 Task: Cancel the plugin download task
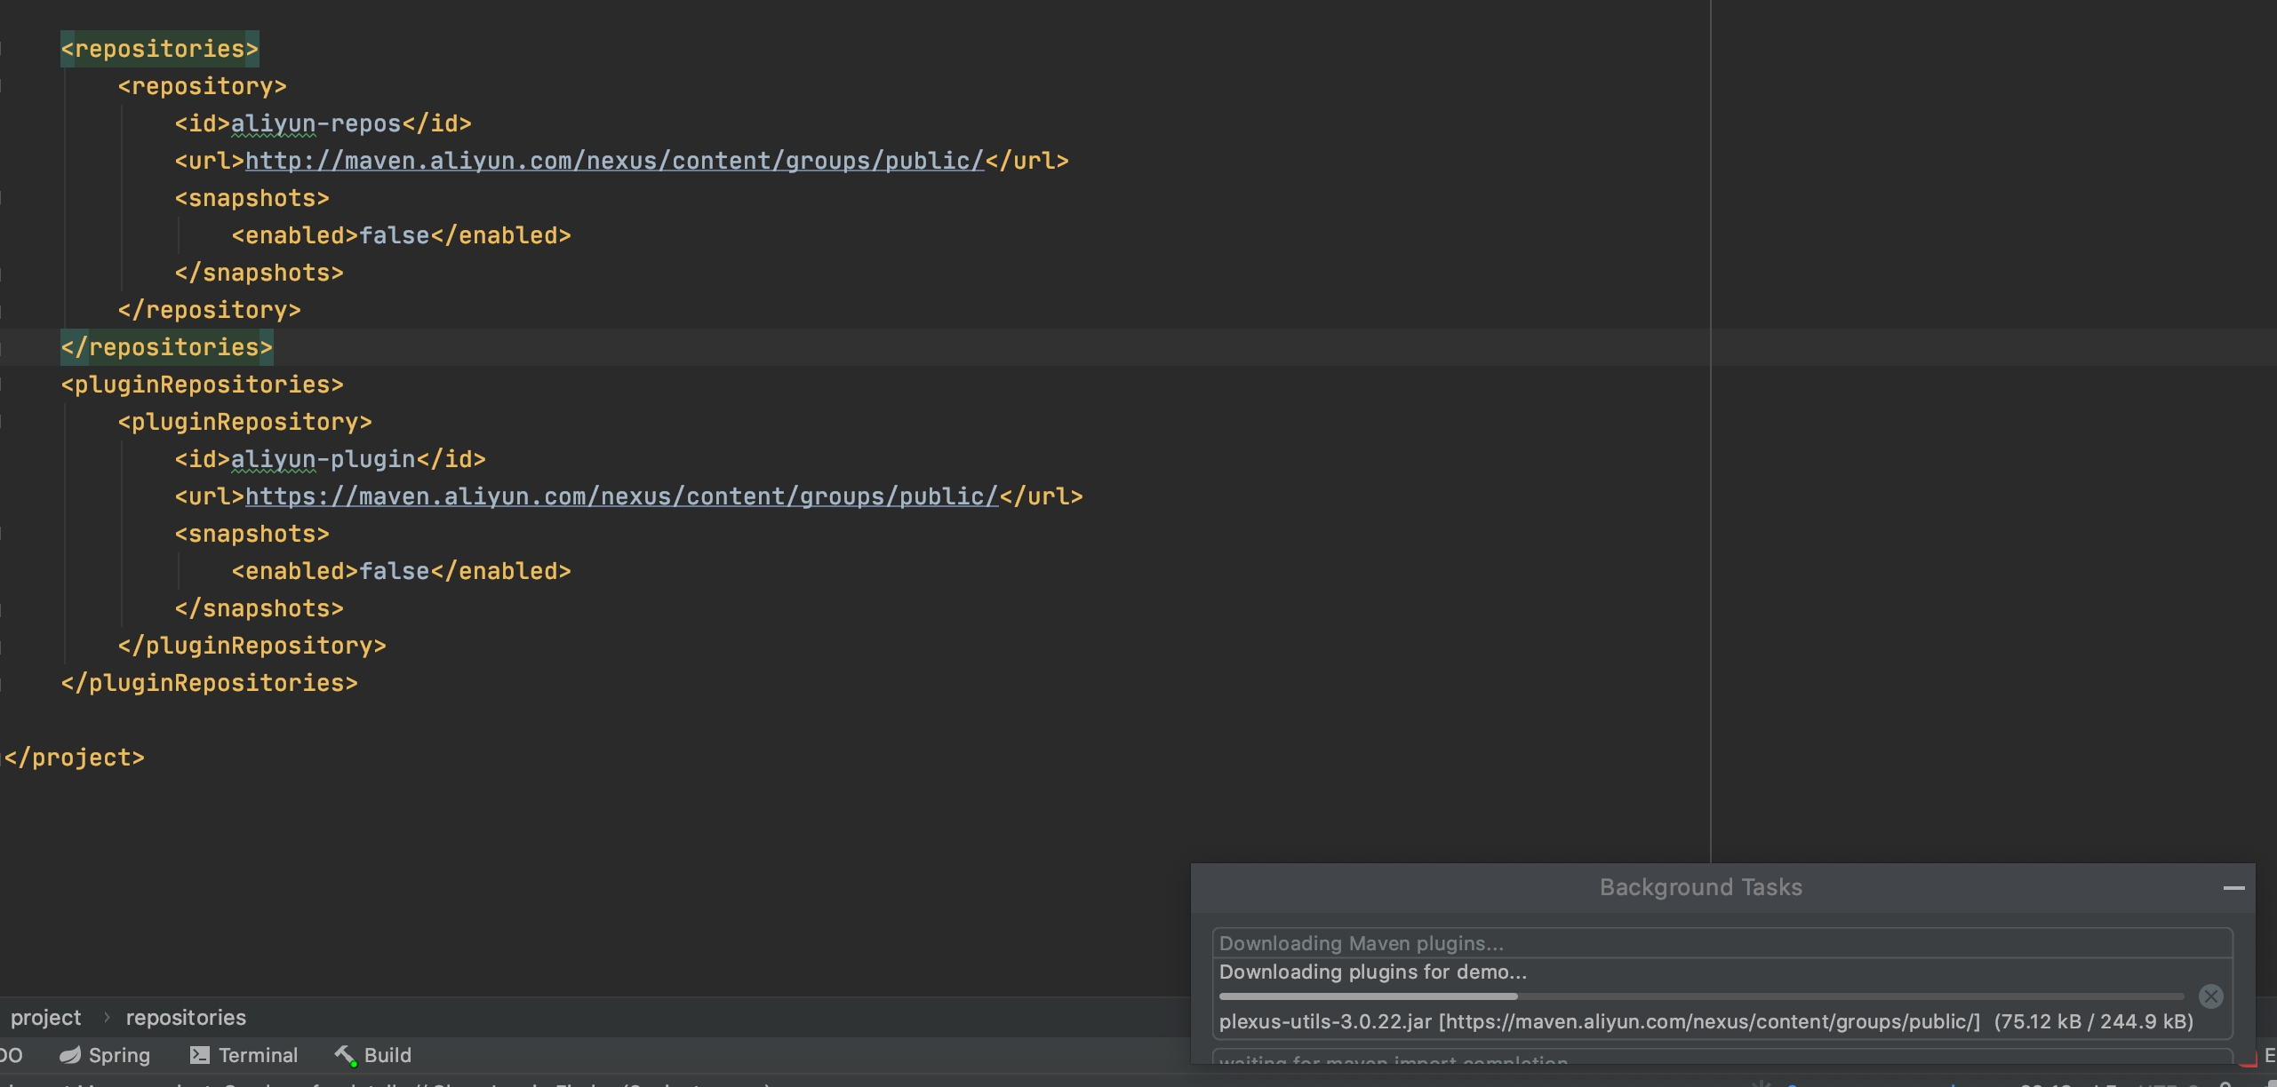click(2210, 996)
